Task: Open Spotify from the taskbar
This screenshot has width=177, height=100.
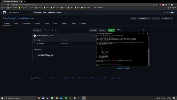Action: point(66,98)
